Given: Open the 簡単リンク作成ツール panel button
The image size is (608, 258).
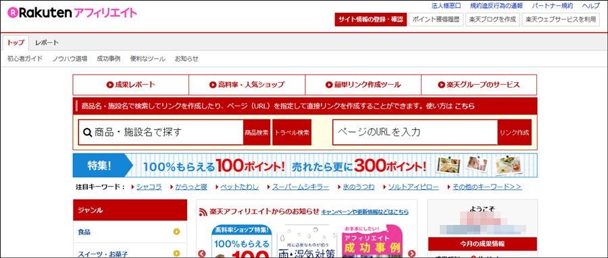Looking at the screenshot, I should [x=363, y=85].
